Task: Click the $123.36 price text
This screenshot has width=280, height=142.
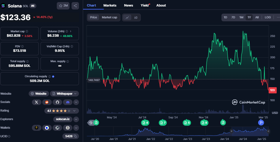Action: (16, 17)
